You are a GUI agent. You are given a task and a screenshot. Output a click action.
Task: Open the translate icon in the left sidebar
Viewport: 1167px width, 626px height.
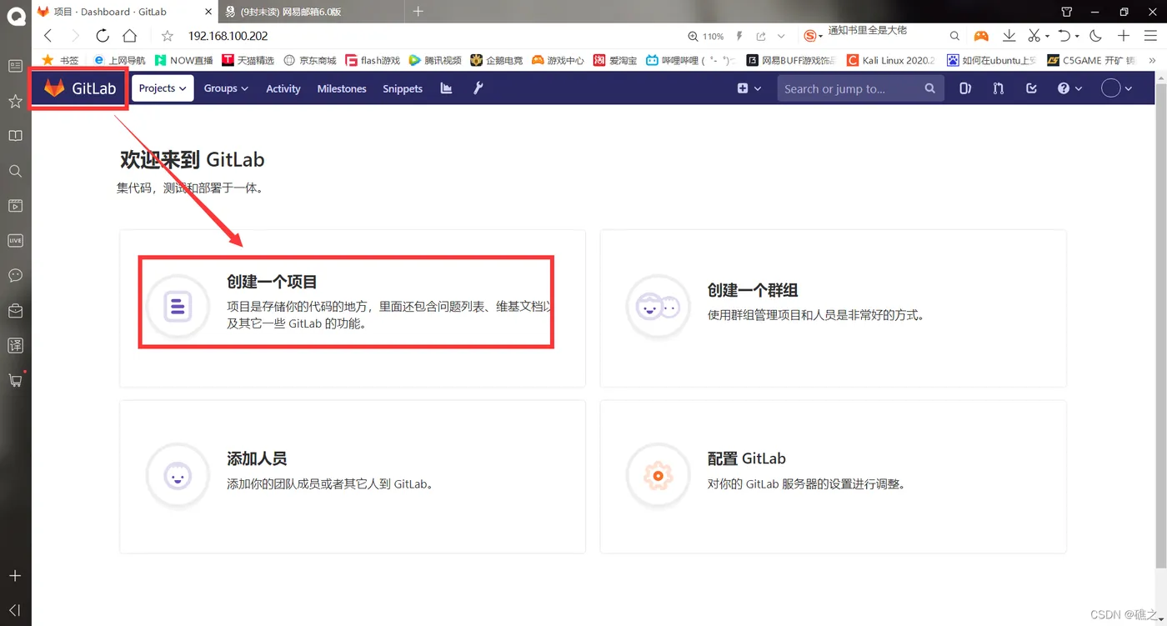(15, 345)
